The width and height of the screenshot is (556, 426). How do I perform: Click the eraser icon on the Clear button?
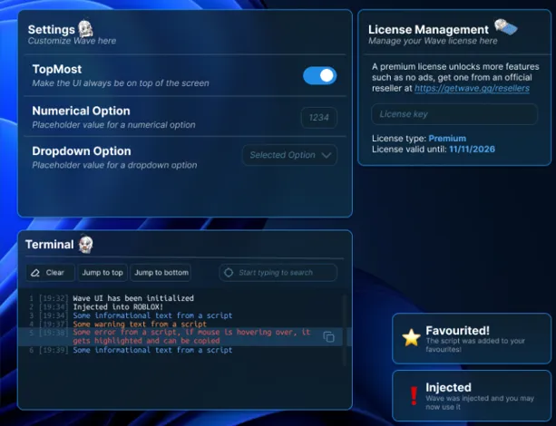click(x=34, y=272)
